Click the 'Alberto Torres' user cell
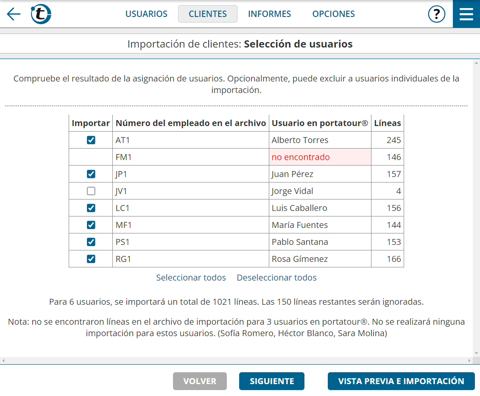 point(320,140)
